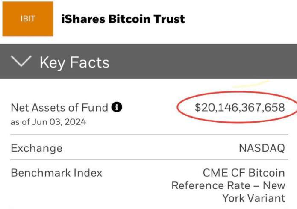Open the iShares Bitcoin Trust title
Viewport: 297px width, 209px height.
click(123, 19)
